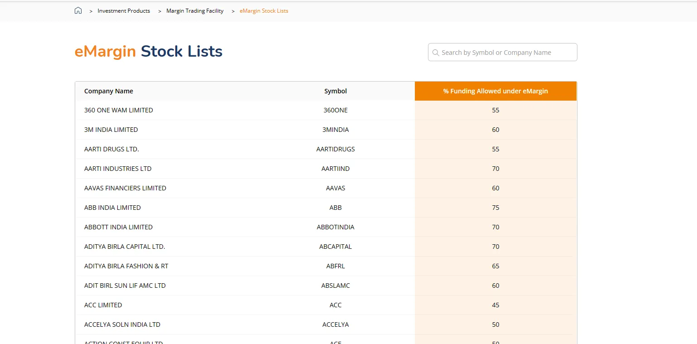Click funding value 75 for ABB
Screen dimensions: 697x344
click(495, 208)
